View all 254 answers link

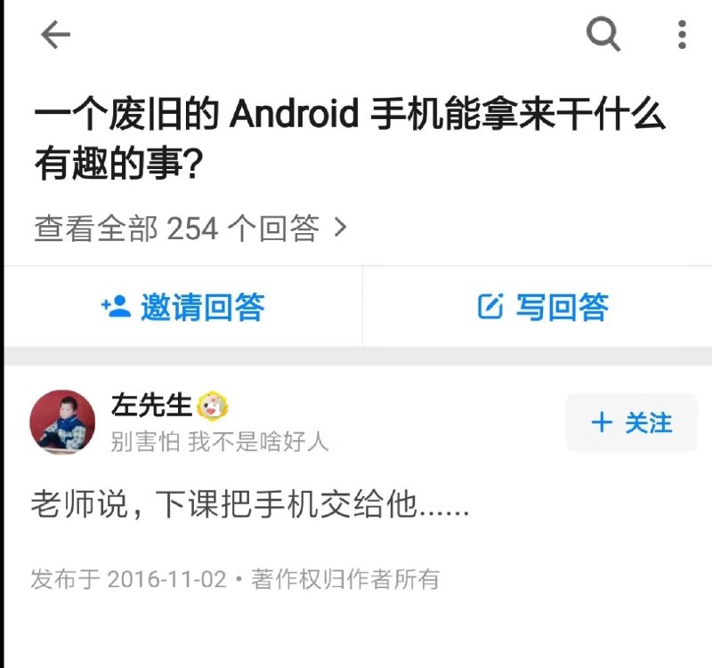coord(190,228)
